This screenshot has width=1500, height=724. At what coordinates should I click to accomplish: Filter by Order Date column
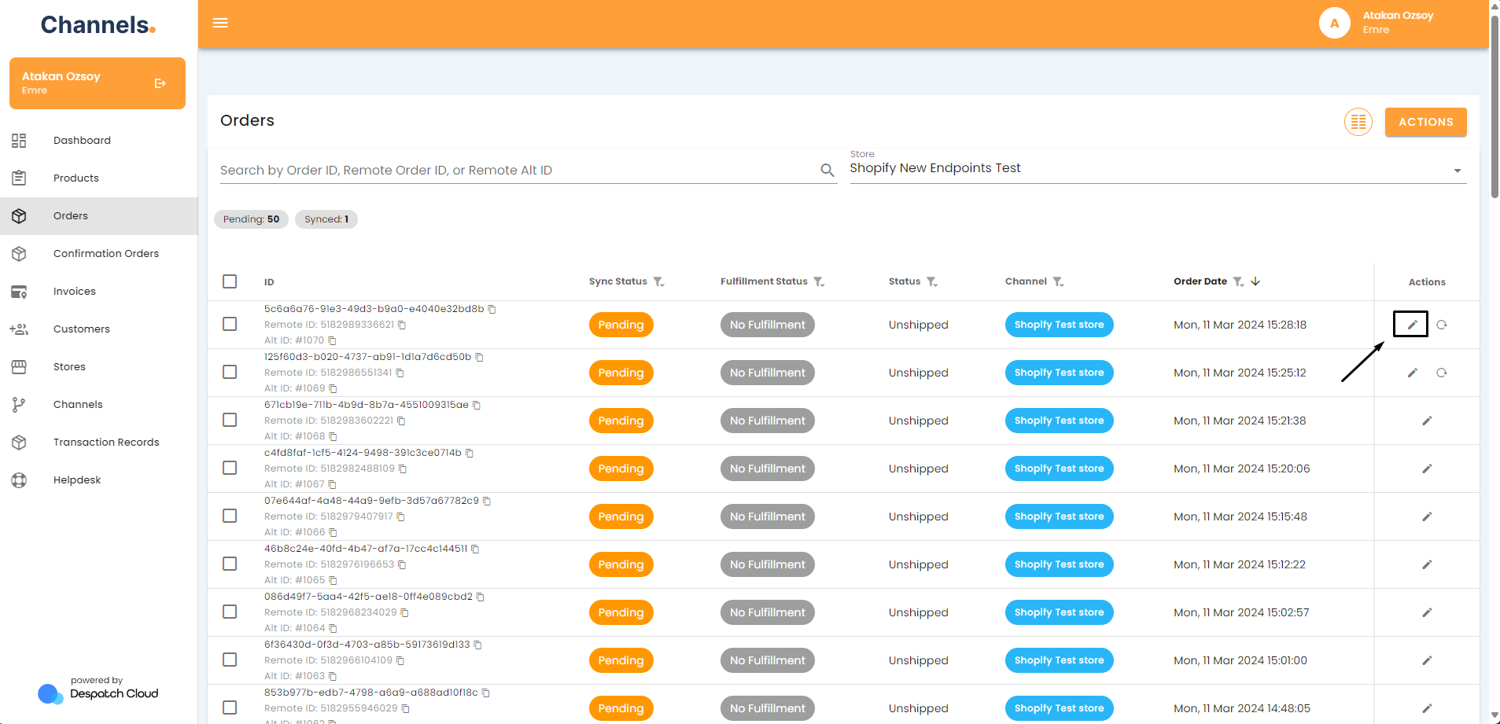[1238, 281]
